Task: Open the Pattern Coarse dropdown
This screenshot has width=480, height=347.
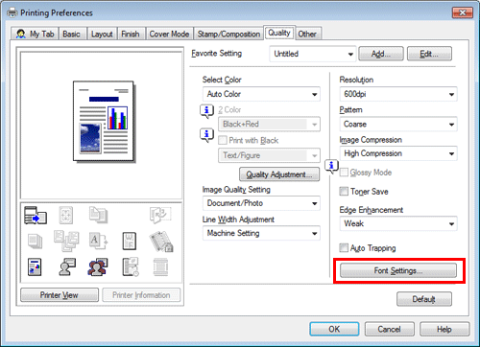Action: (398, 124)
